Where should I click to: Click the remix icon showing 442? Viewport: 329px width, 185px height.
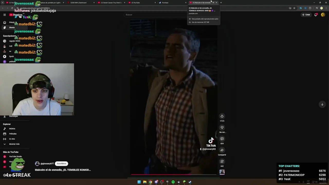coord(222,161)
